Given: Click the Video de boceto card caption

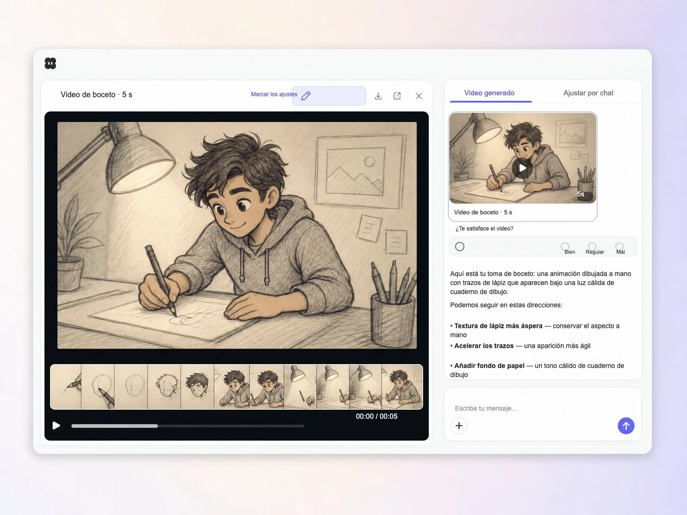Looking at the screenshot, I should click(x=483, y=212).
